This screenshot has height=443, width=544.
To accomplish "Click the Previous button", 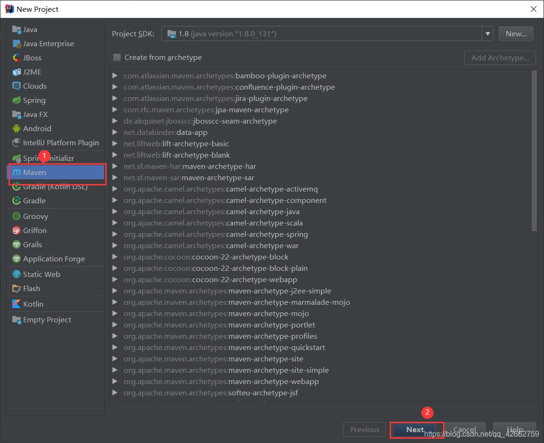I will (364, 430).
